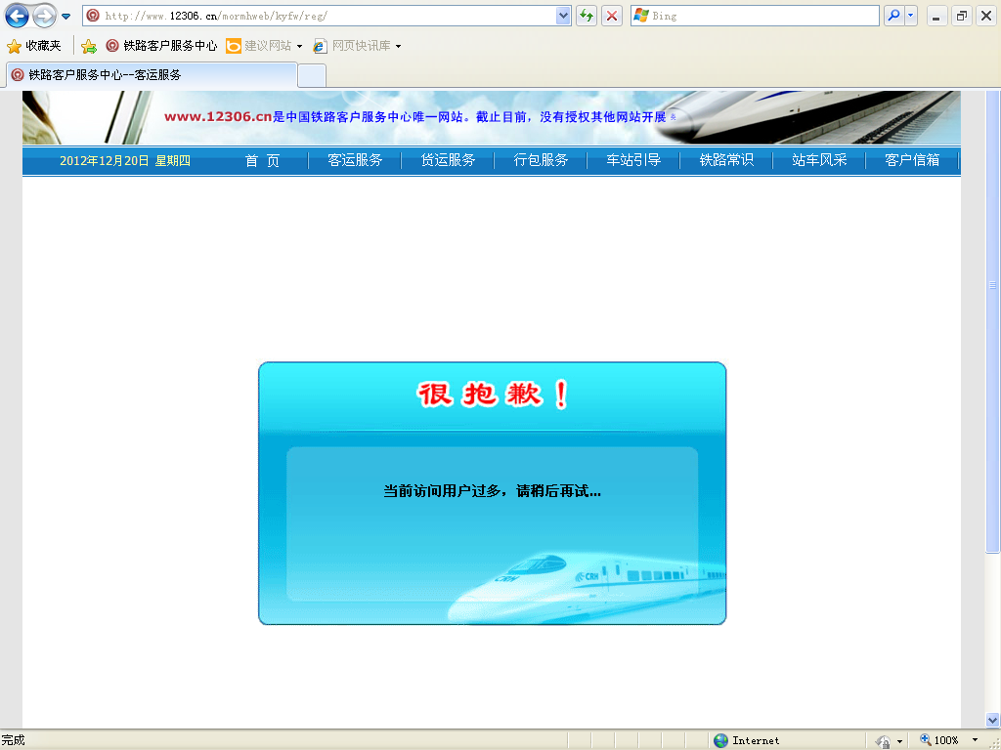Image resolution: width=1001 pixels, height=750 pixels.
Task: Click the 2012年12月20日 星期四 date text
Action: click(x=125, y=161)
